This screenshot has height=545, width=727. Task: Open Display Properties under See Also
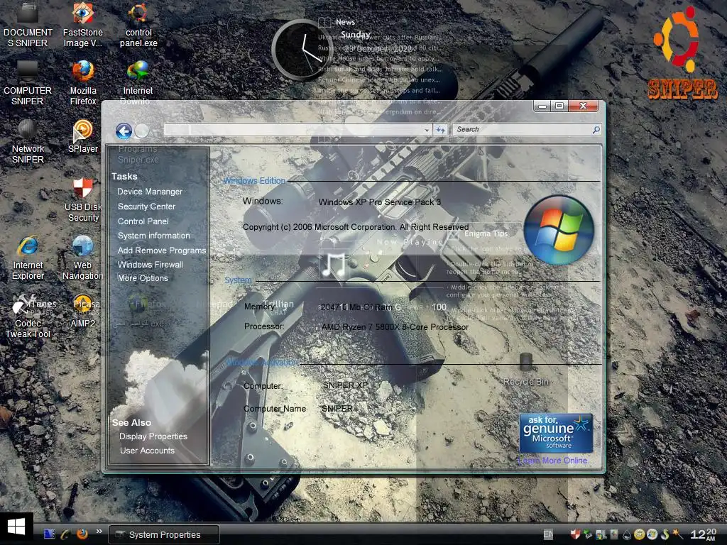153,436
